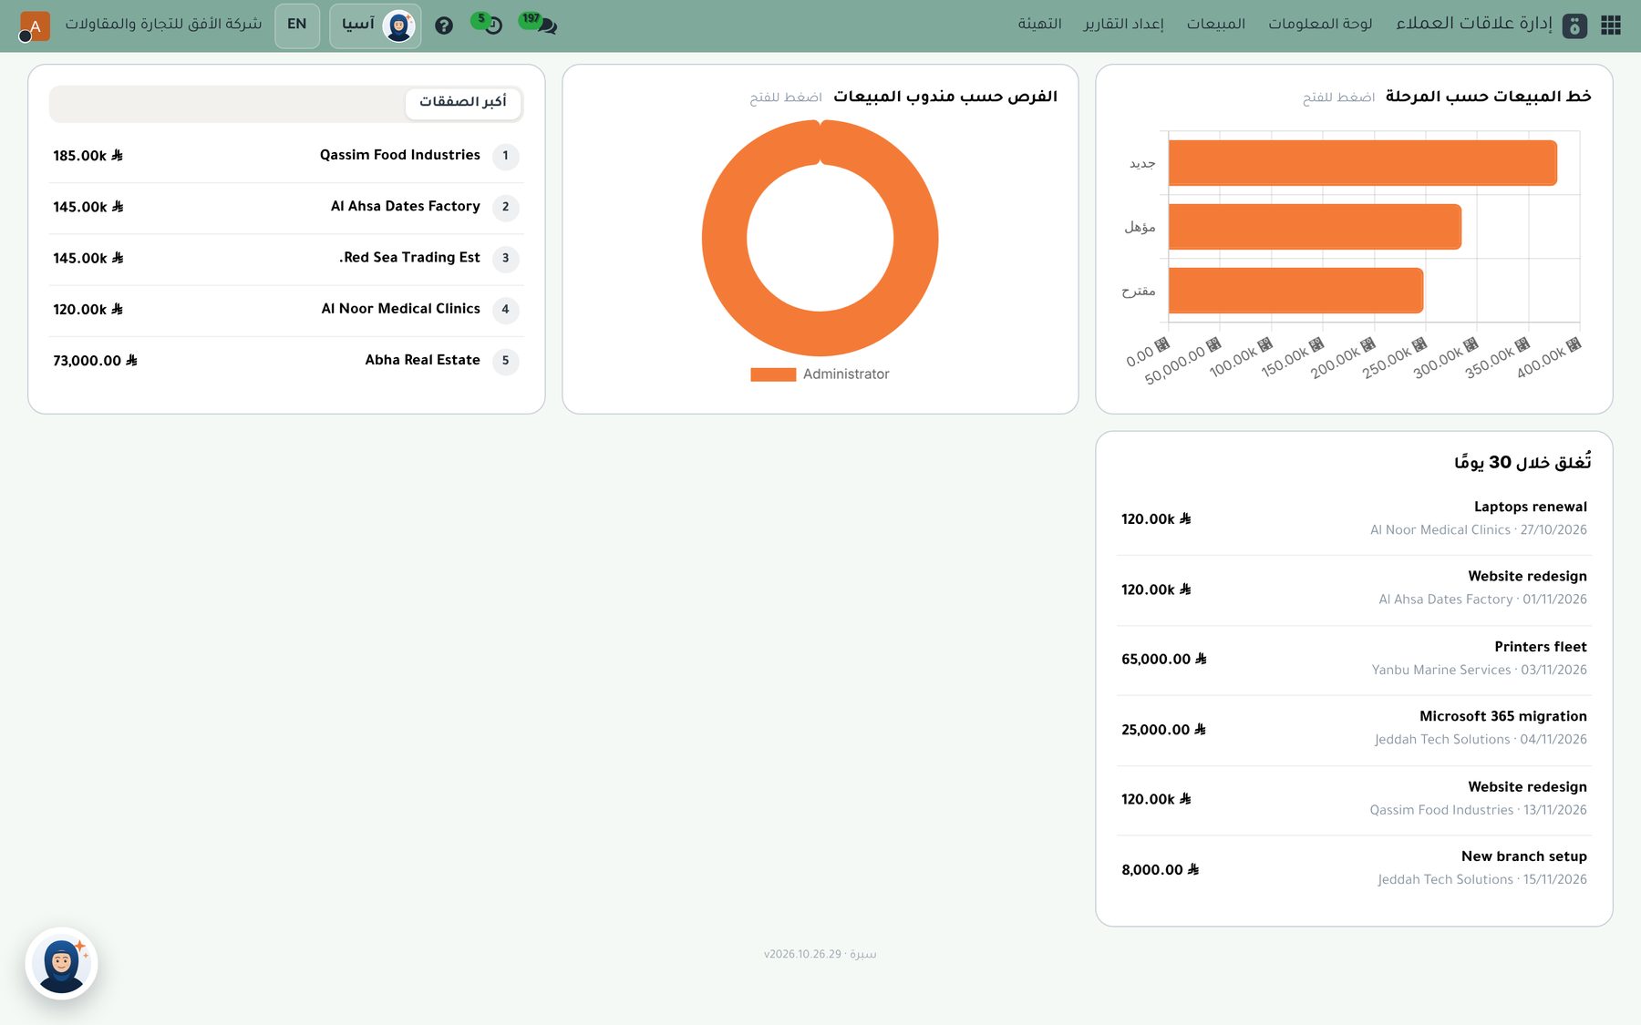Open the Laptops renewal opportunity
This screenshot has width=1641, height=1025.
point(1354,518)
